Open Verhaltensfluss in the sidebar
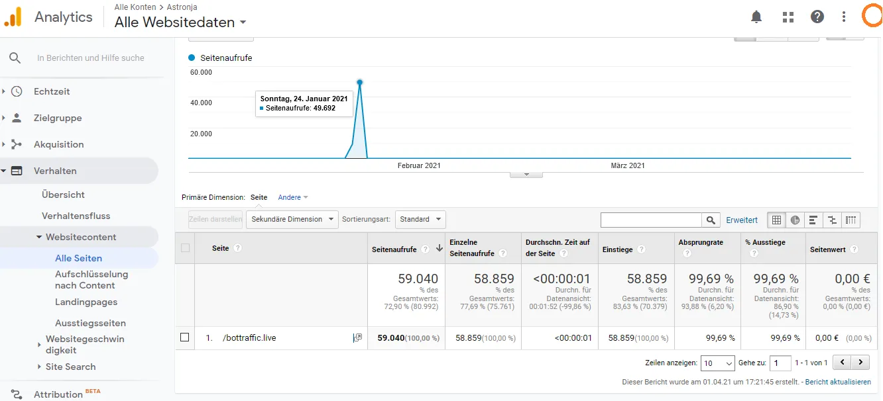 76,216
